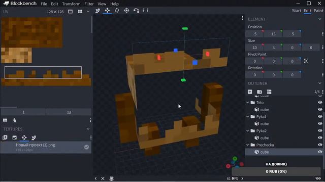The width and height of the screenshot is (325, 182).
Task: Hide the Pyka2 group
Action: 320,130
